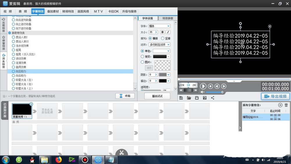
Task: Open Firefox from the taskbar
Action: pos(58,160)
